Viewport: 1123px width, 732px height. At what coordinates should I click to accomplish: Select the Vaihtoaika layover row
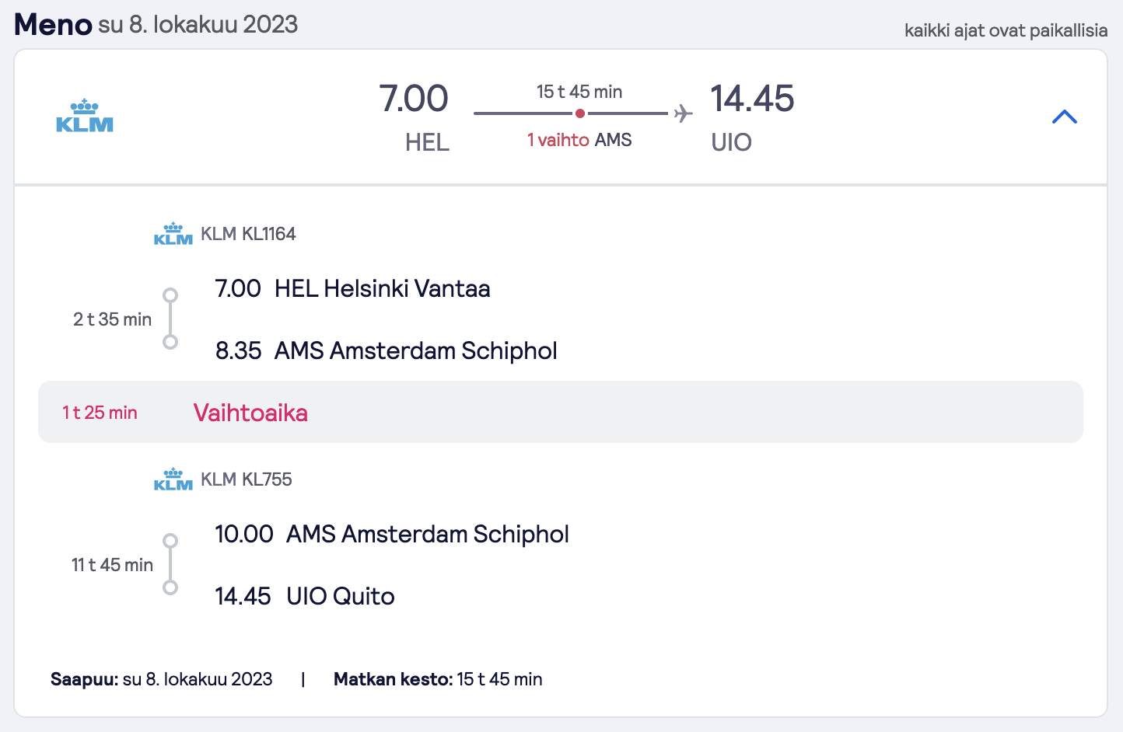click(561, 412)
